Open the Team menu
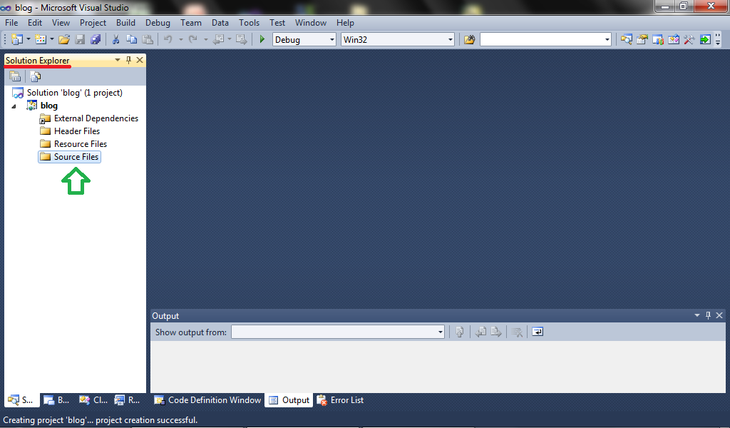This screenshot has width=730, height=428. [191, 22]
